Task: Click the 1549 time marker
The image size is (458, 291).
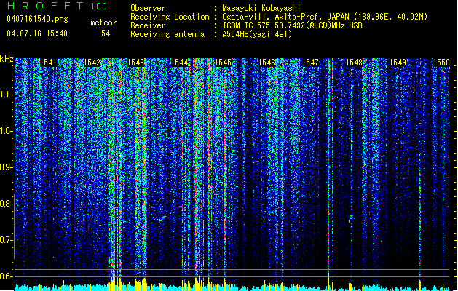Action: pyautogui.click(x=398, y=63)
